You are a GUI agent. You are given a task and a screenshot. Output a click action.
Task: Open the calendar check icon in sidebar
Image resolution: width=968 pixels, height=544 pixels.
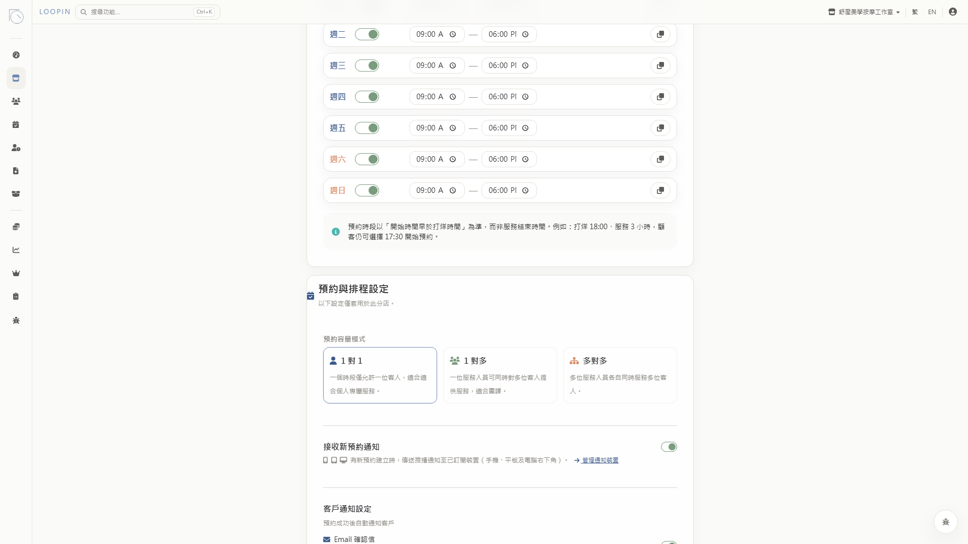[x=16, y=124]
